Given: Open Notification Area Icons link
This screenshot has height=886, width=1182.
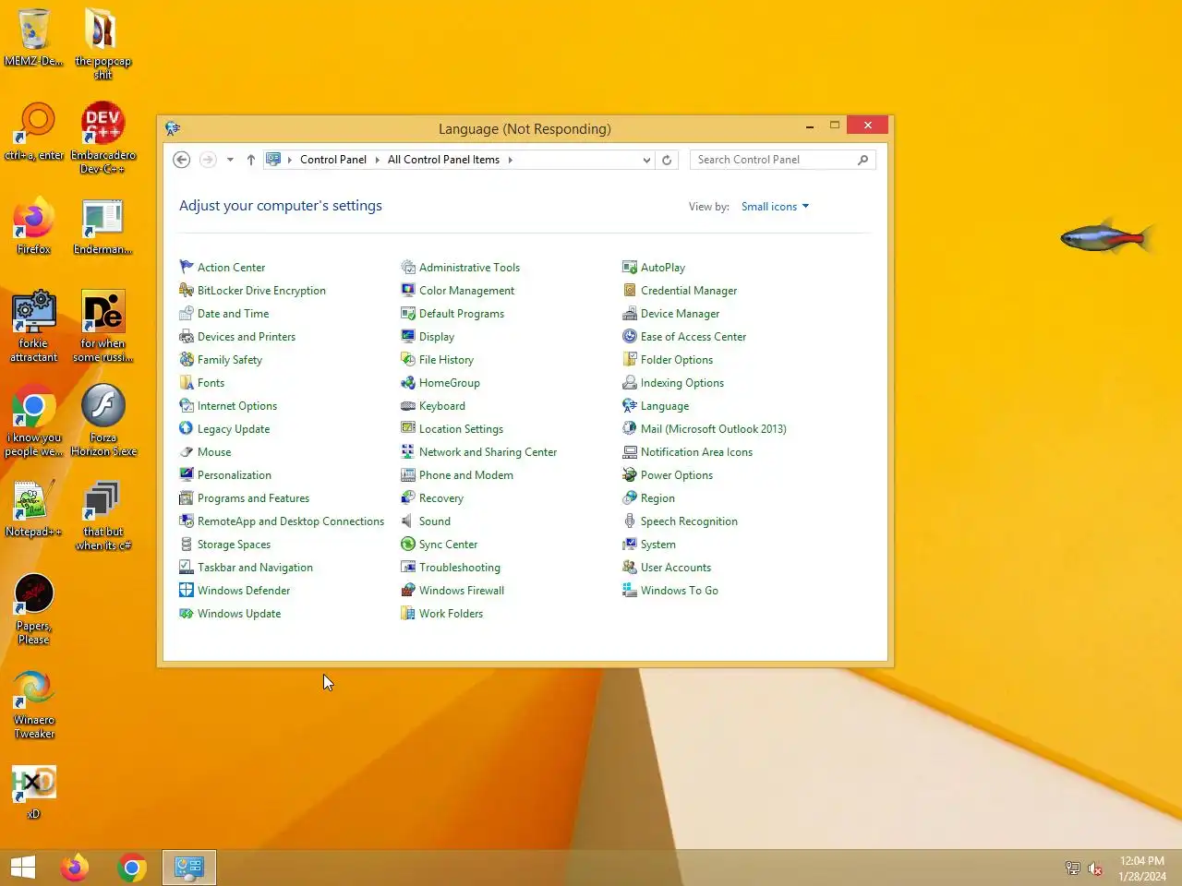Looking at the screenshot, I should [x=696, y=451].
